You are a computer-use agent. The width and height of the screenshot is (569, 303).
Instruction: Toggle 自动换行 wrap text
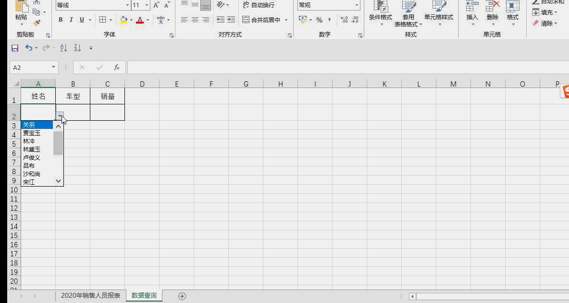[259, 5]
